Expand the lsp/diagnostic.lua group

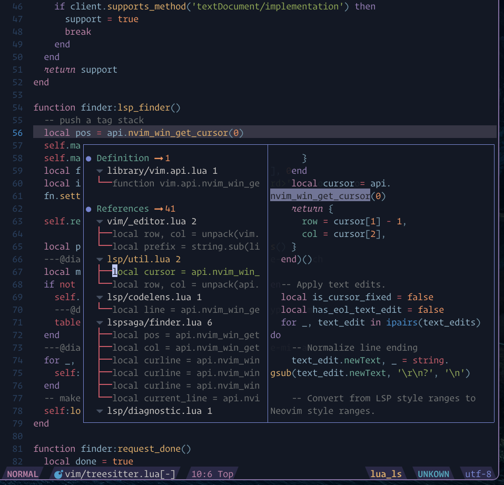100,411
